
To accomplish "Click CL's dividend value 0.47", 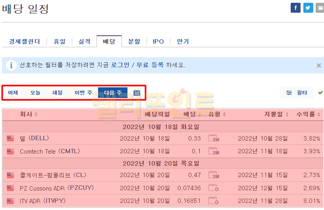I will (195, 175).
